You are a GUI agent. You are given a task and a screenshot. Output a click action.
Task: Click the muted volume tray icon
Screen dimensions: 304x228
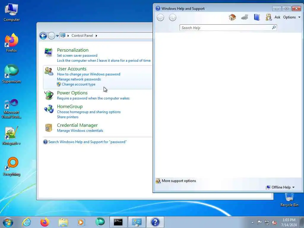[274, 222]
